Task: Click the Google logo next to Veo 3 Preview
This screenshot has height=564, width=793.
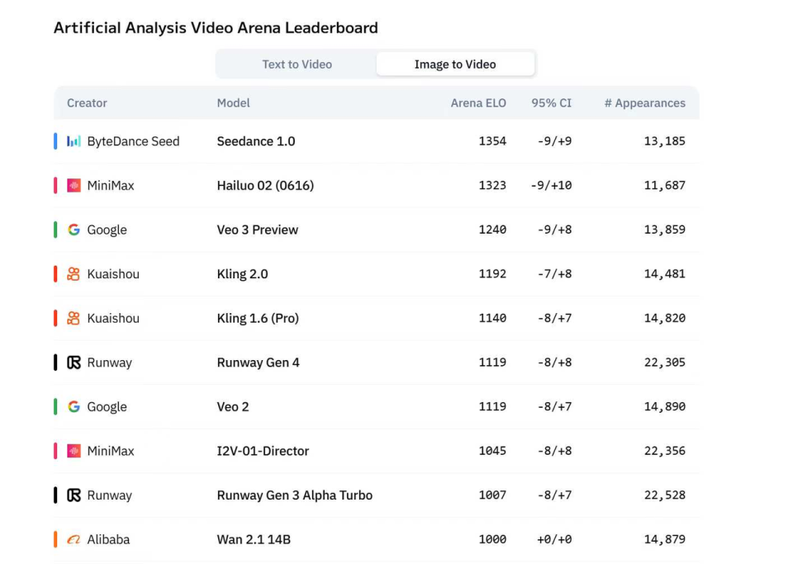Action: click(74, 230)
